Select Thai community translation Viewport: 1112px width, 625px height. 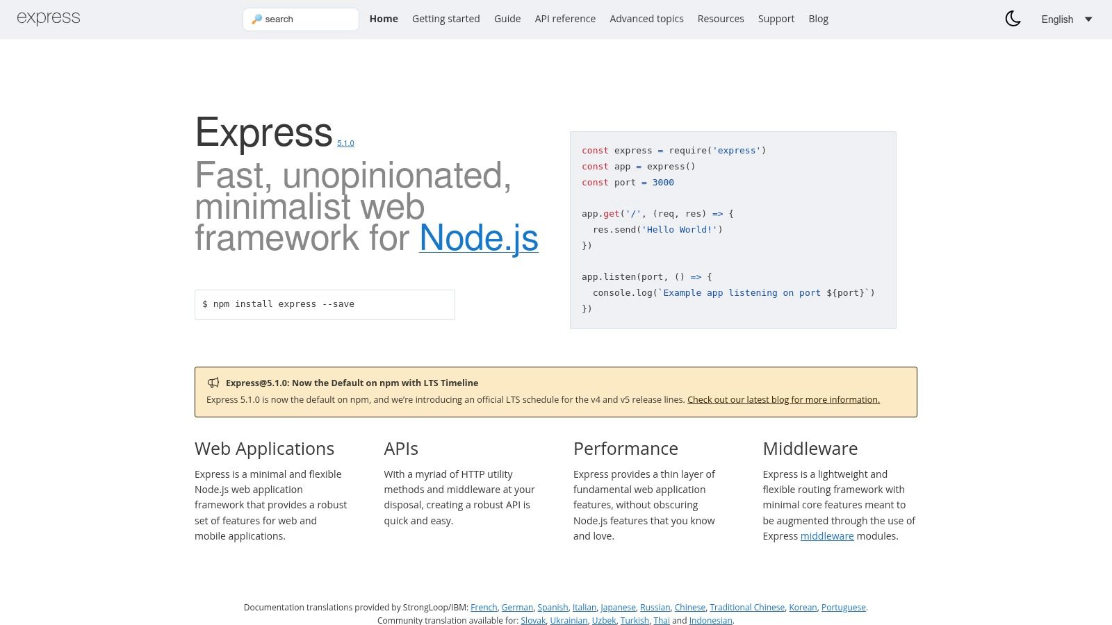click(662, 620)
